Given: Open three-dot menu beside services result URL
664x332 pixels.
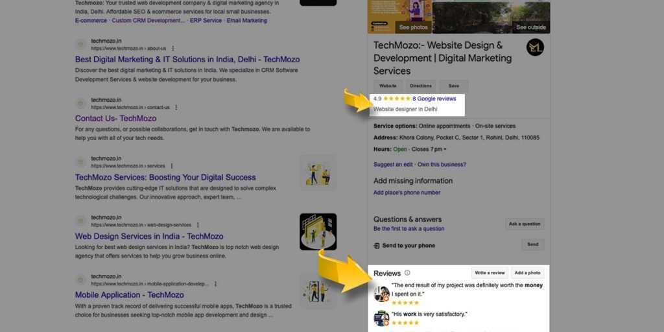Looking at the screenshot, I should 171,166.
